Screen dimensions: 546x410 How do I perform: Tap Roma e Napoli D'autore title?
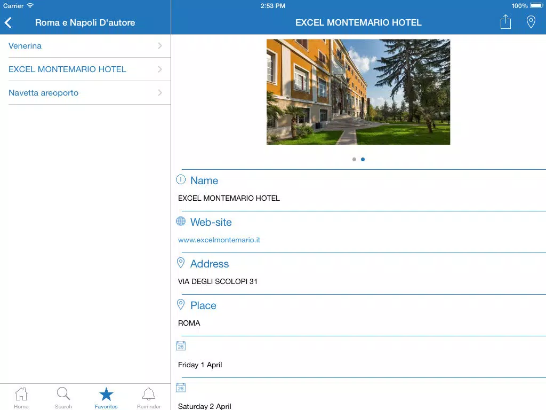tap(85, 22)
